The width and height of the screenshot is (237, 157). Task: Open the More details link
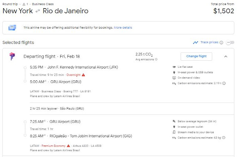tap(123, 28)
